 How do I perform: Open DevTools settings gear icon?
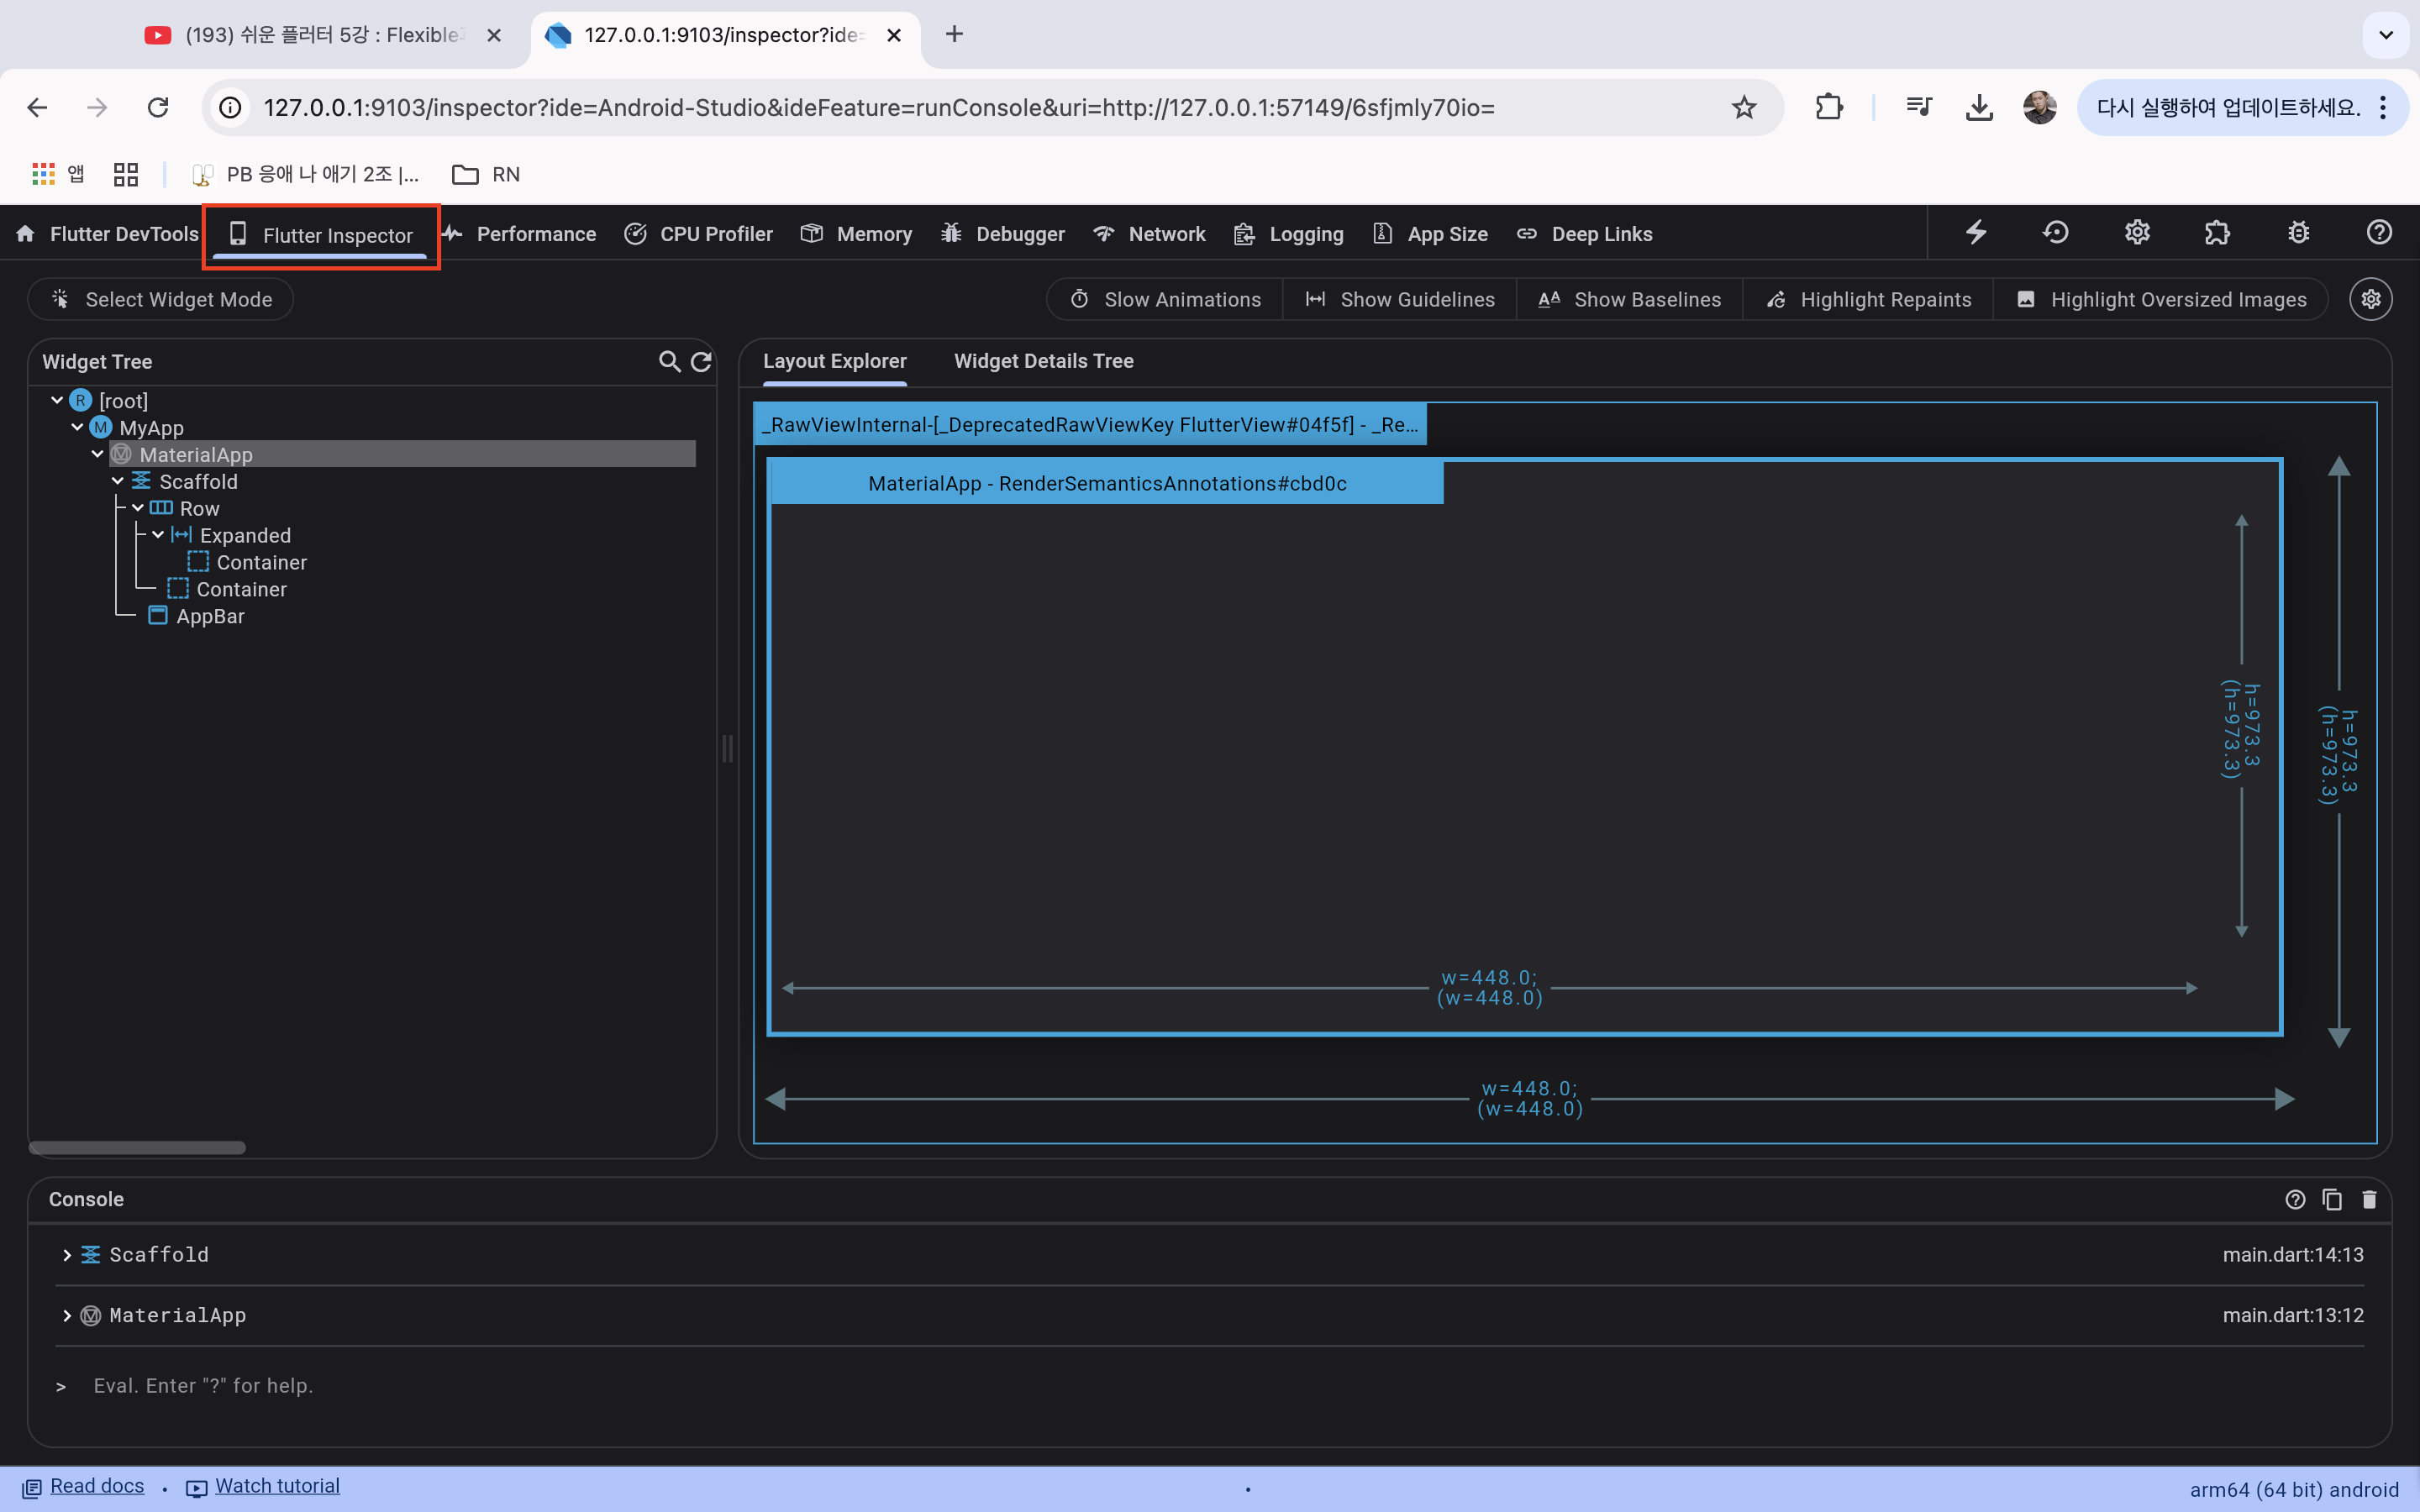[2137, 233]
